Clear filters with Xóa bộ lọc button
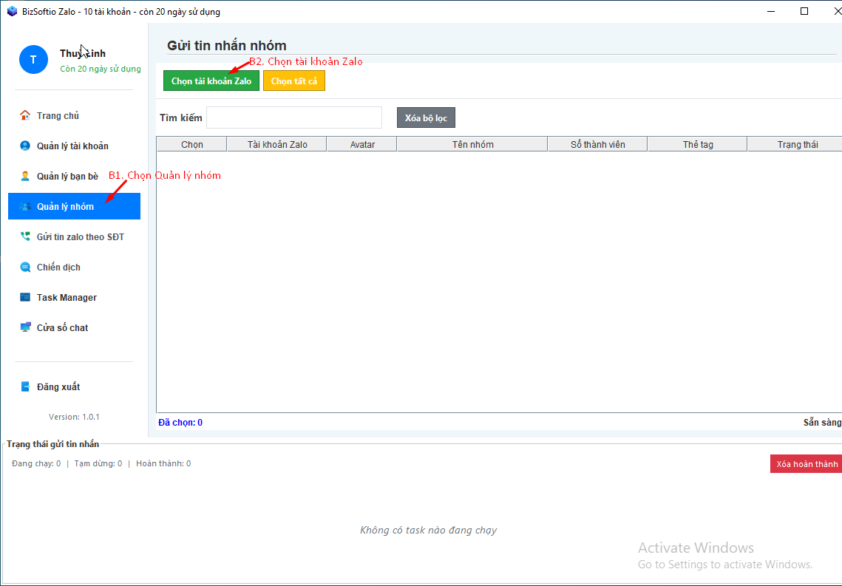 (426, 118)
